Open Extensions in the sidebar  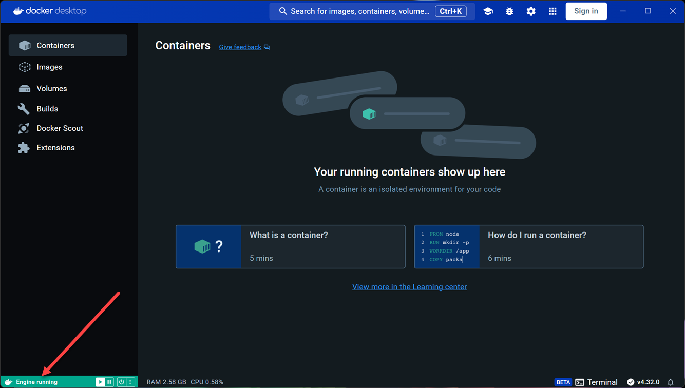[x=68, y=148]
